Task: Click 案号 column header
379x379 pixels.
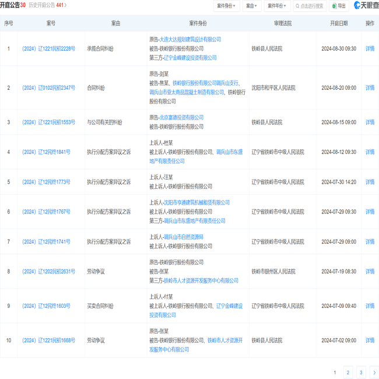Action: point(51,23)
